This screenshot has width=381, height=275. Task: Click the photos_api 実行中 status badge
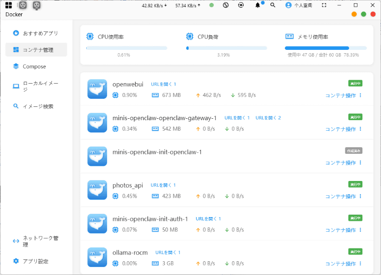355,184
